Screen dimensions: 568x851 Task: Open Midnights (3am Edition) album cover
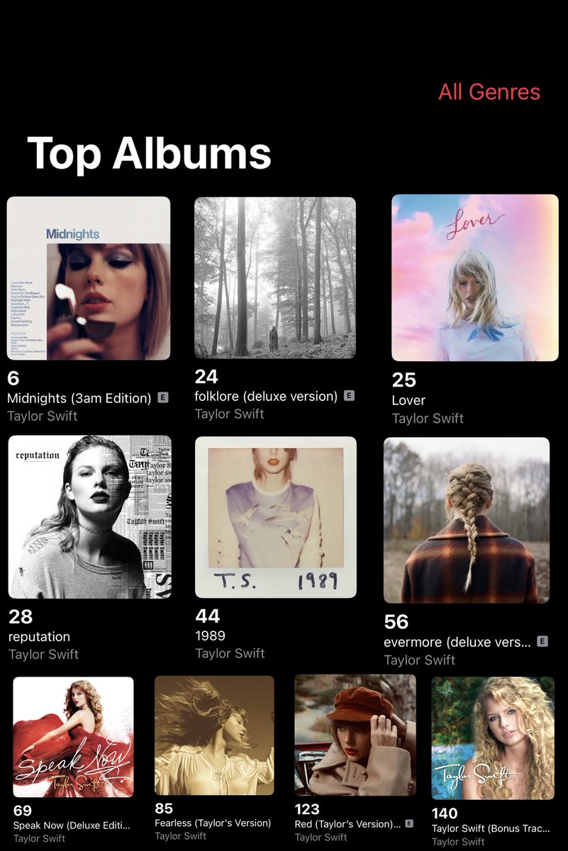pos(89,278)
